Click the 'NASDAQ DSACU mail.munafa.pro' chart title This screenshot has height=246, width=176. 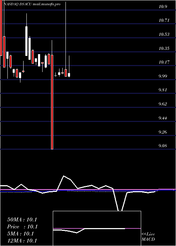[x=32, y=4]
